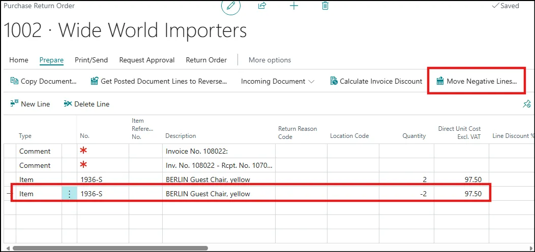Image resolution: width=535 pixels, height=252 pixels.
Task: Click the New Line icon
Action: click(x=14, y=104)
